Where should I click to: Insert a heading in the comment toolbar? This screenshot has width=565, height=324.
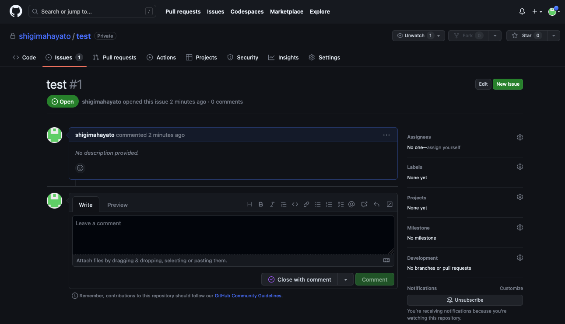249,204
